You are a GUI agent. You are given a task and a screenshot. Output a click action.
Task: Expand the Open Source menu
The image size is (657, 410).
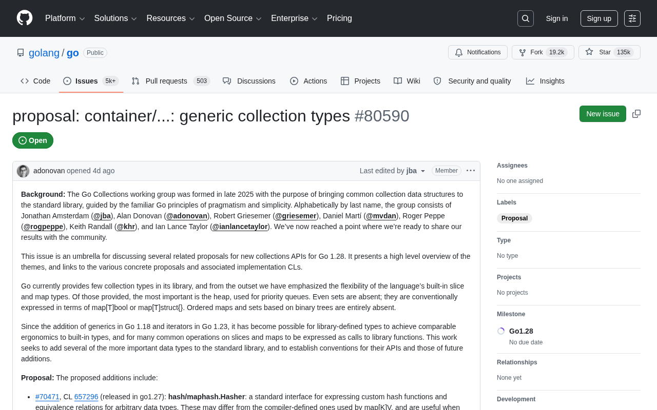coord(233,18)
